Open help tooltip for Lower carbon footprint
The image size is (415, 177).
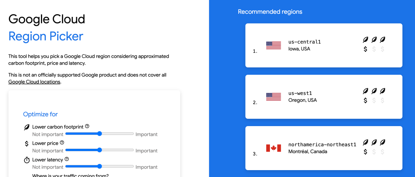pos(87,126)
